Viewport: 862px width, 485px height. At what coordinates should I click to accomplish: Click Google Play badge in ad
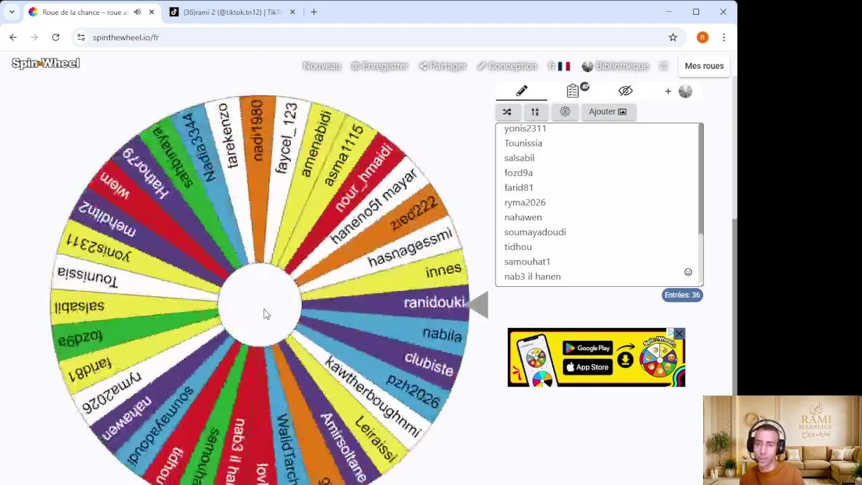[x=587, y=348]
